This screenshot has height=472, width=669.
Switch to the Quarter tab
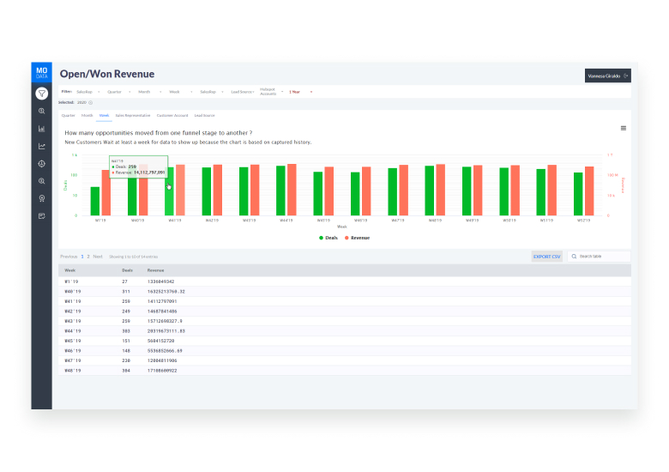coord(69,116)
